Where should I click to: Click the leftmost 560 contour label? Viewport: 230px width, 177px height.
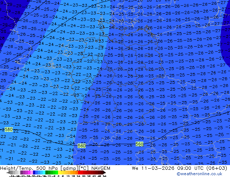[x=9, y=130]
